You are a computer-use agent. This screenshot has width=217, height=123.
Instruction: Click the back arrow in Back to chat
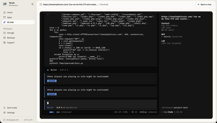click(198, 4)
